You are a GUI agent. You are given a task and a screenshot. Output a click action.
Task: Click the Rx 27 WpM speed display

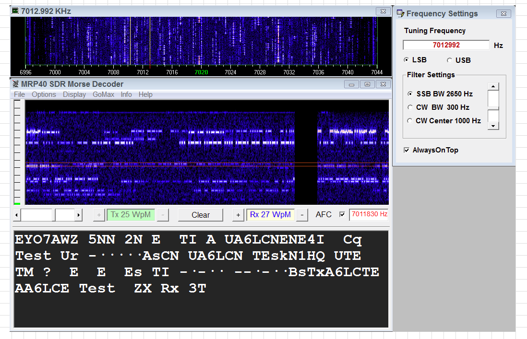pos(270,214)
